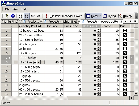Open the File menu
The height and width of the screenshot is (106, 139).
click(7, 9)
